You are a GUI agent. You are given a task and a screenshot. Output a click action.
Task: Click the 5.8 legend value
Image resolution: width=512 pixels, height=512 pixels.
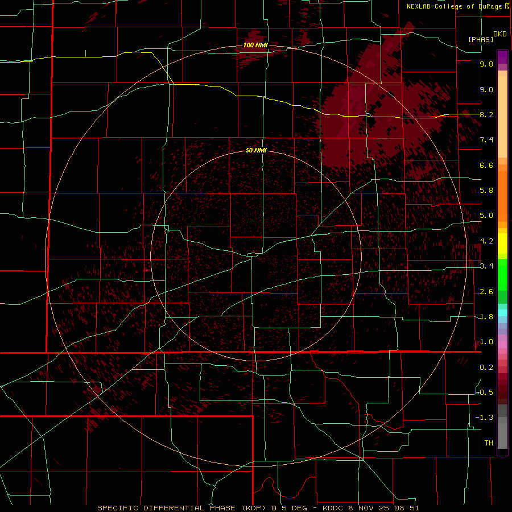[486, 191]
